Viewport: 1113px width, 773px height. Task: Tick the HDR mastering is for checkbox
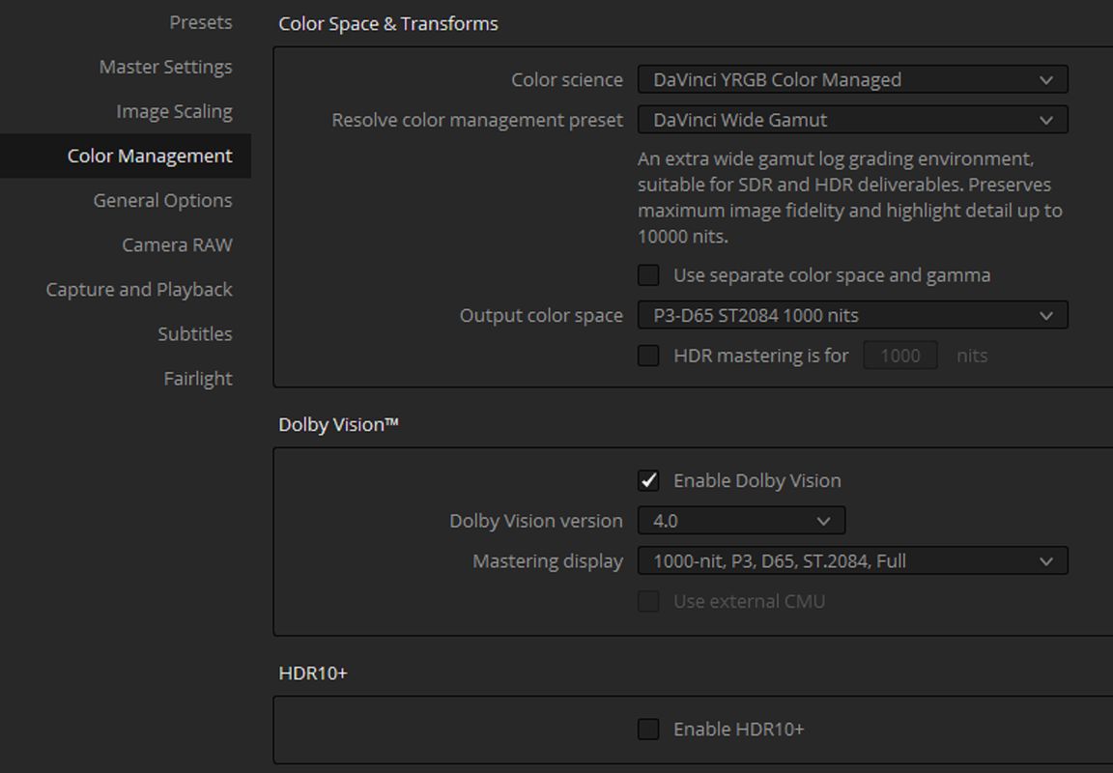(648, 356)
